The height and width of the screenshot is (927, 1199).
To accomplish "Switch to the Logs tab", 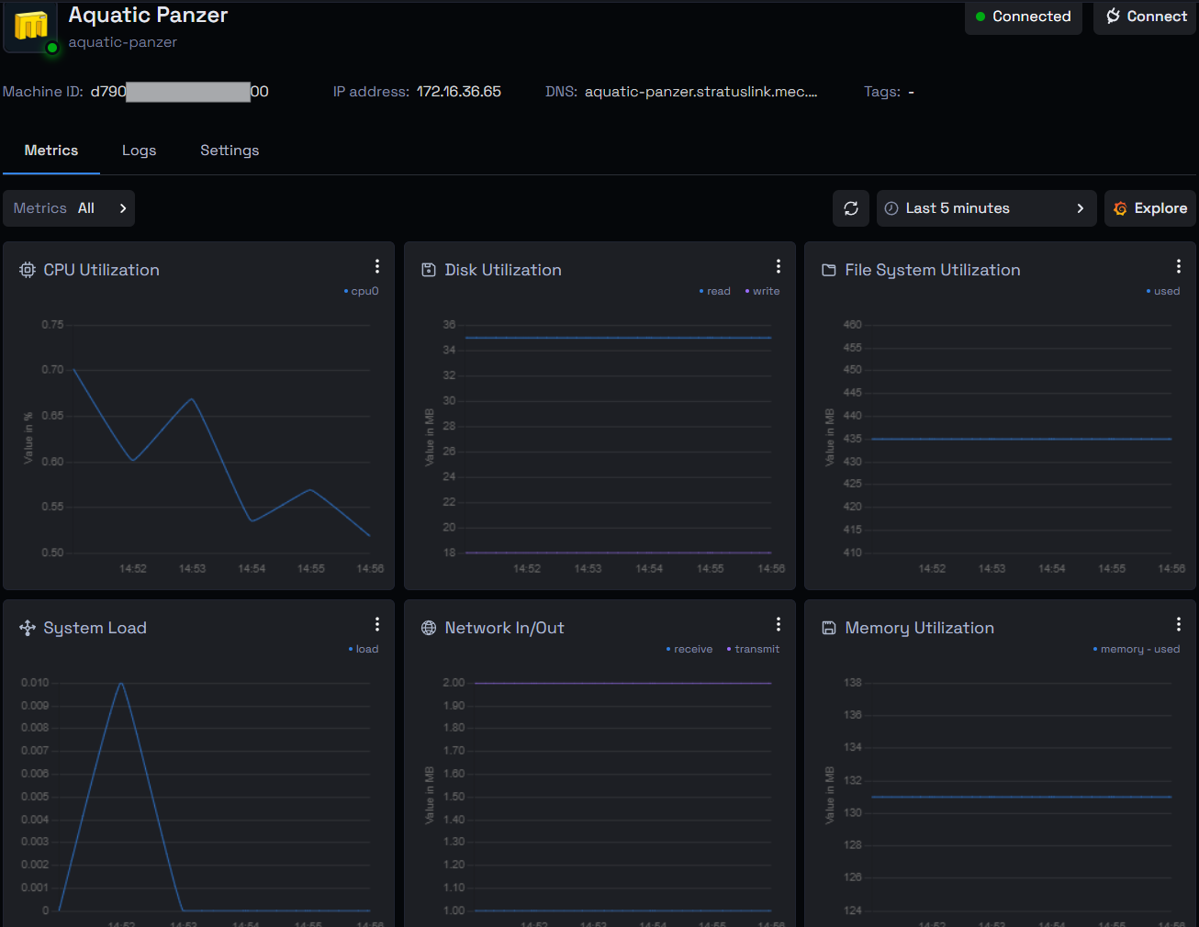I will click(139, 151).
